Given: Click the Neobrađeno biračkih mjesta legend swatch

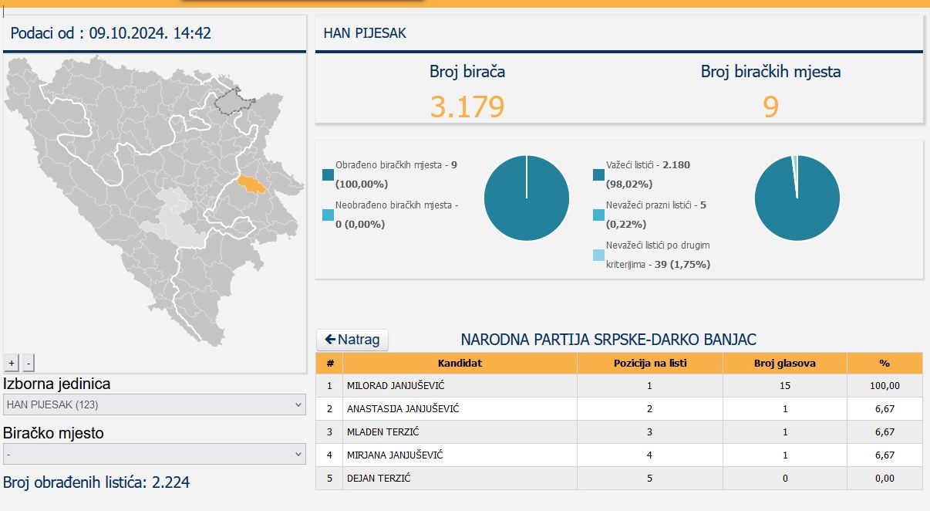Looking at the screenshot, I should tap(329, 215).
